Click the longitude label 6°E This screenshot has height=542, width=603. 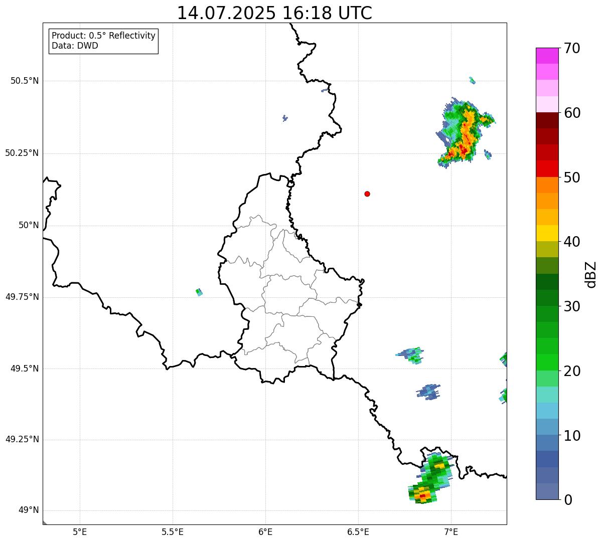(x=265, y=531)
